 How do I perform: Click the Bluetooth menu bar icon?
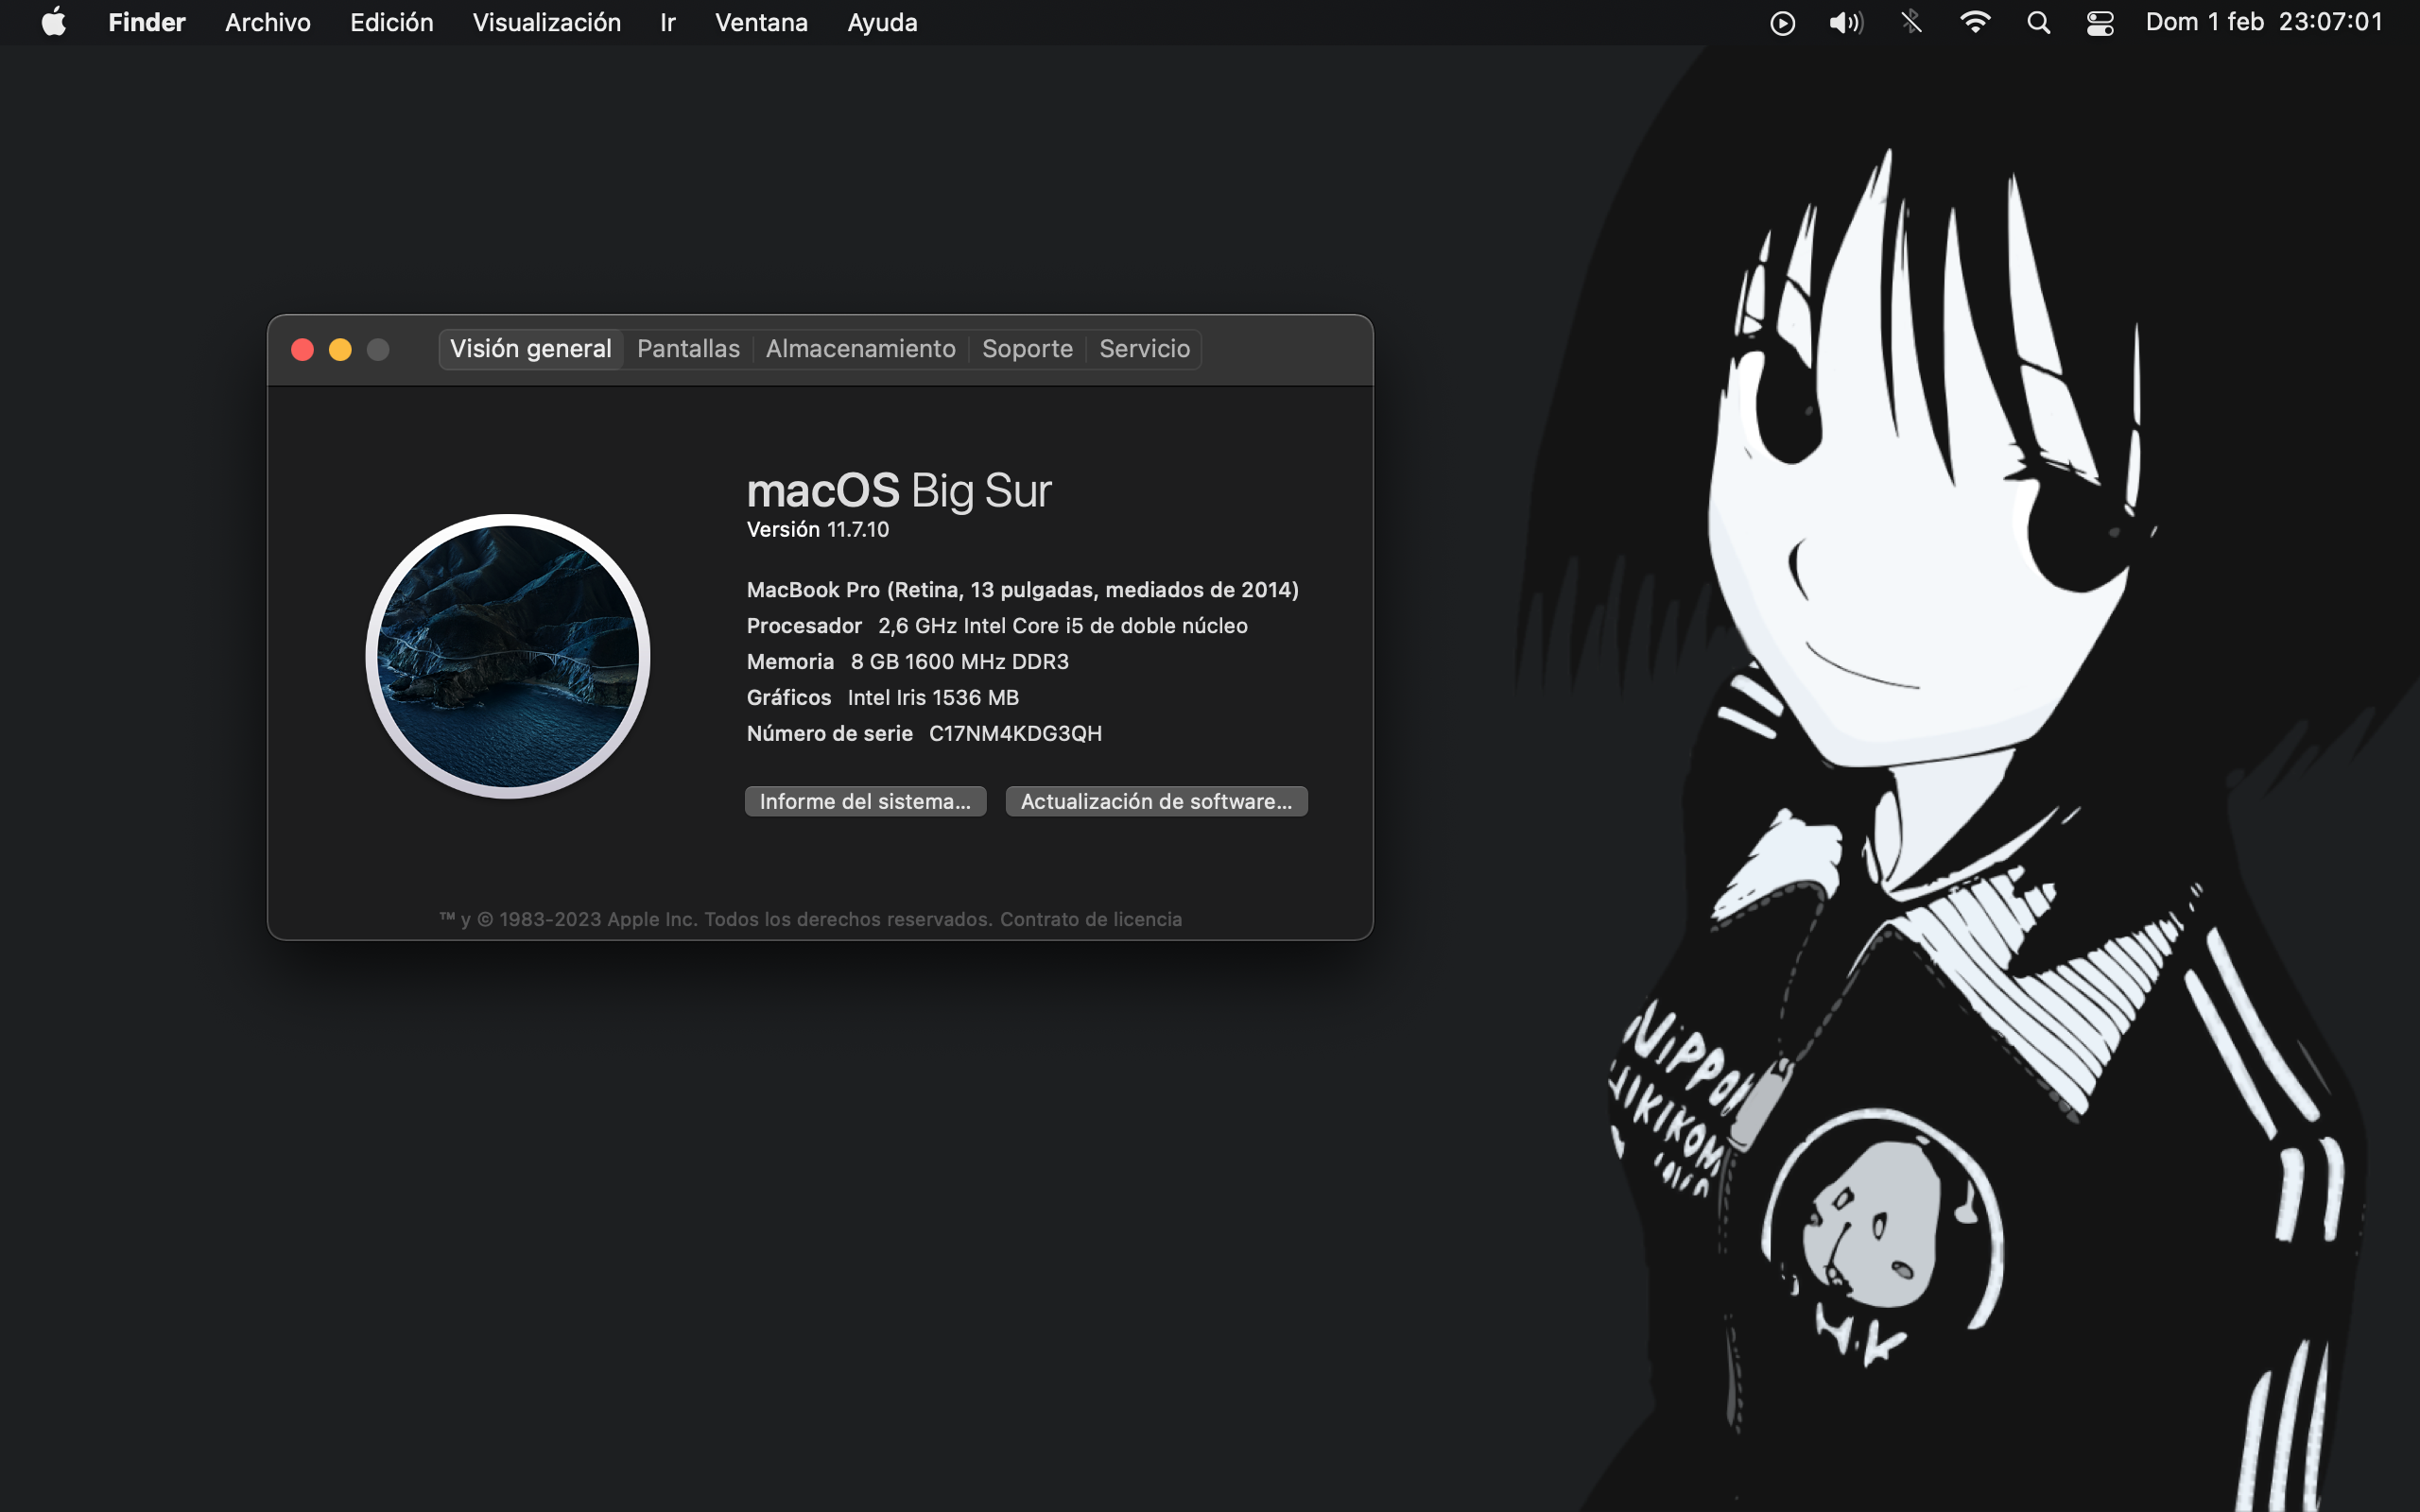[1911, 22]
